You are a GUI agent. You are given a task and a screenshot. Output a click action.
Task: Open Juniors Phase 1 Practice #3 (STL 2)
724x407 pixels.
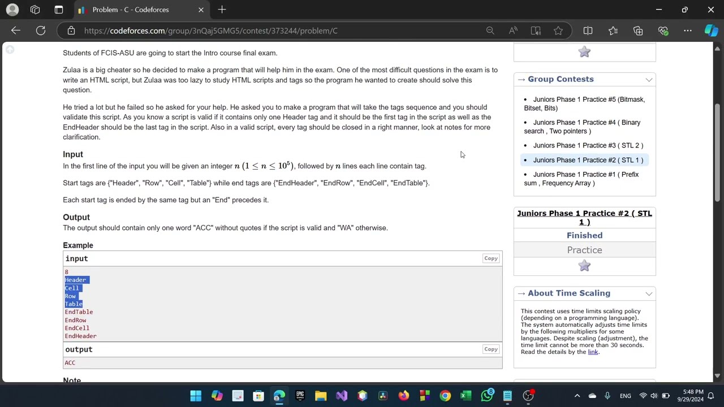click(x=588, y=145)
